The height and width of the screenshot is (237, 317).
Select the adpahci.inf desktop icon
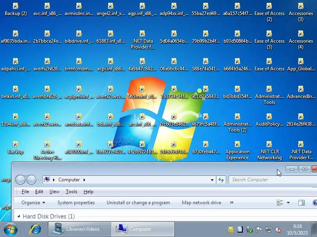(15, 65)
